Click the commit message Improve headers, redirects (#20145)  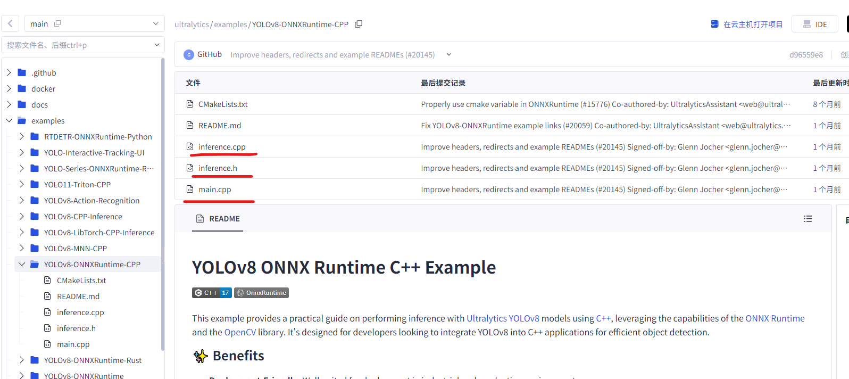[x=332, y=55]
